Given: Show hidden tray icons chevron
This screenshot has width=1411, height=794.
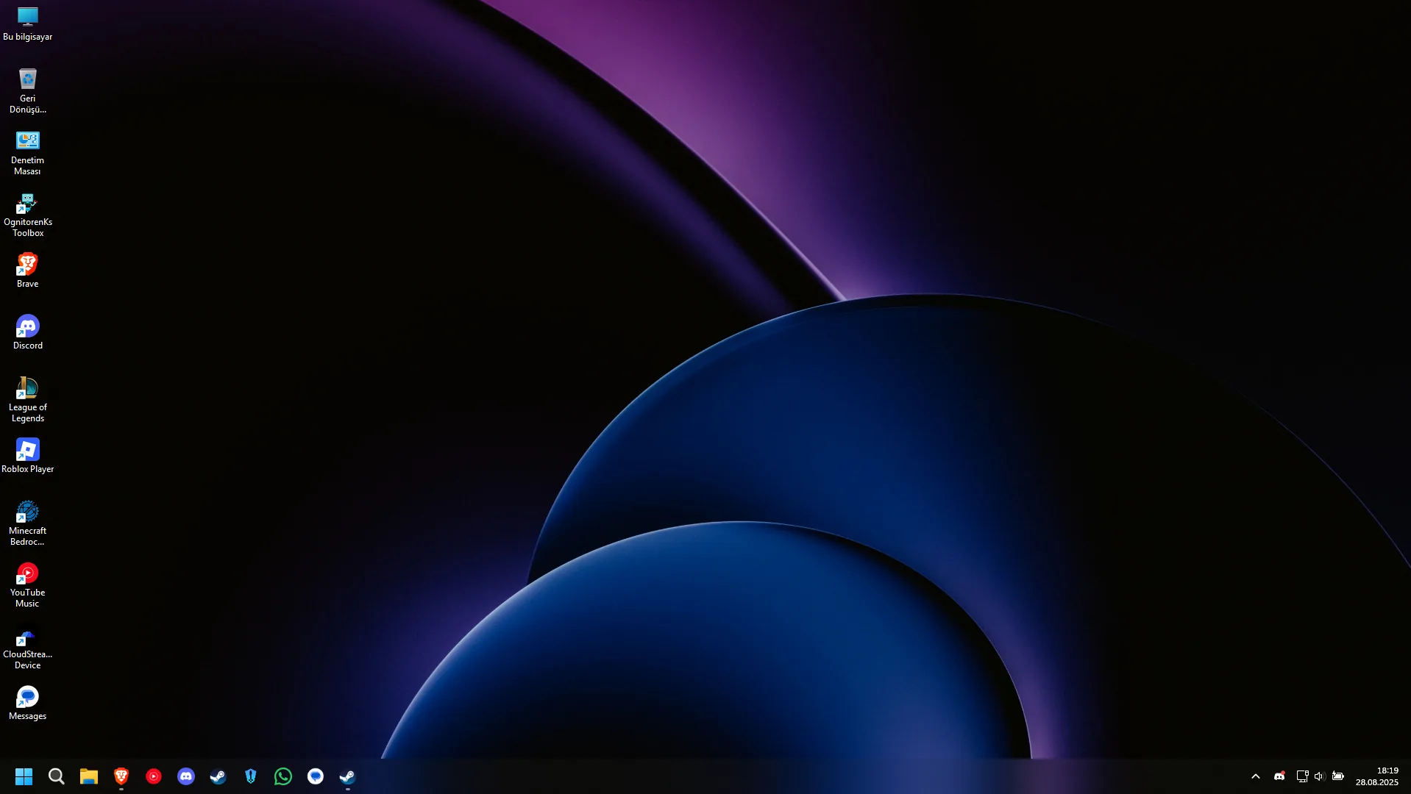Looking at the screenshot, I should 1256,776.
